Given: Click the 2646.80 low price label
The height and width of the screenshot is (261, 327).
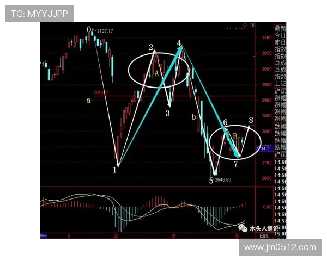Looking at the screenshot, I should [223, 179].
